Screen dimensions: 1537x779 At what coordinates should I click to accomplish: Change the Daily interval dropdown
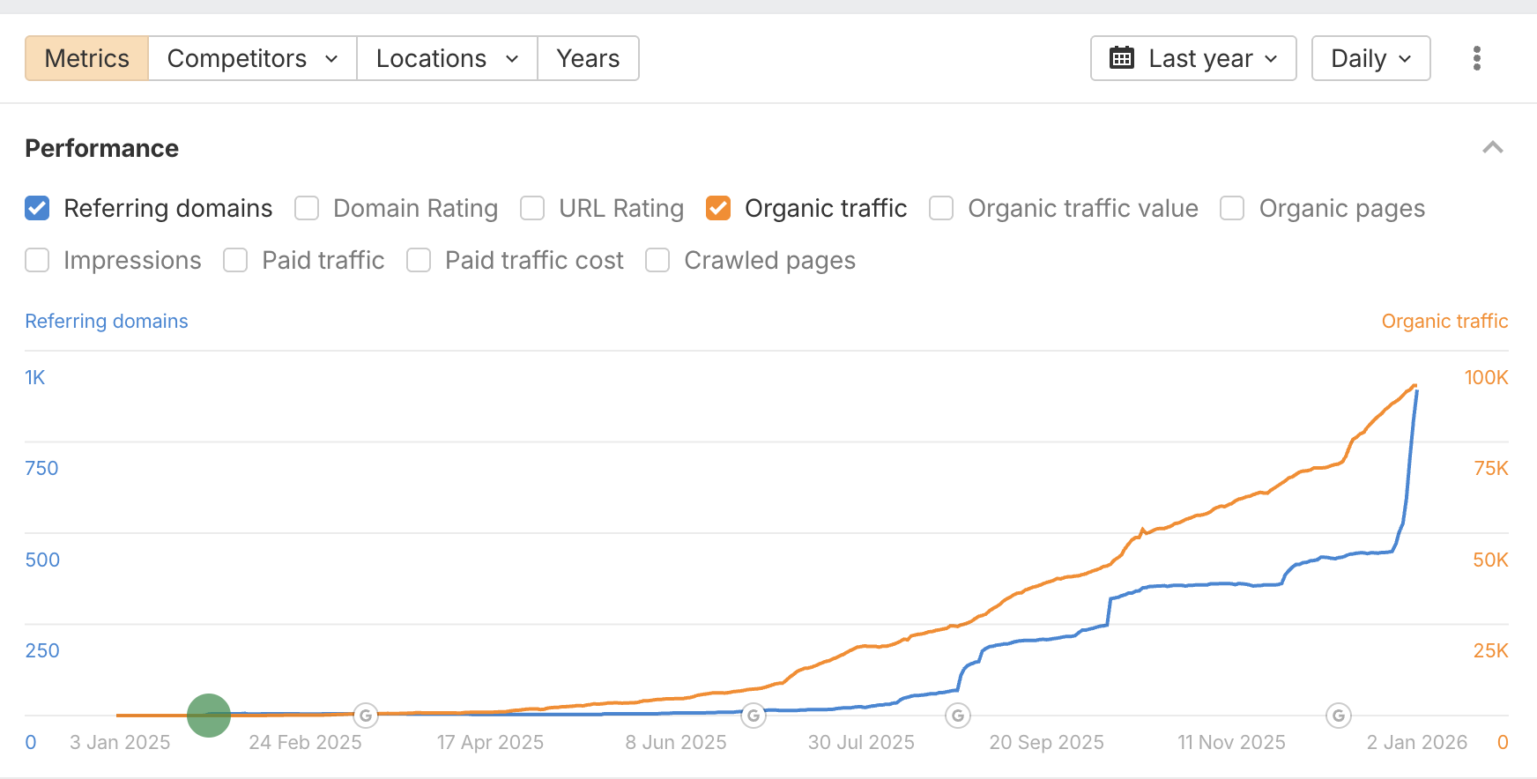click(1370, 58)
